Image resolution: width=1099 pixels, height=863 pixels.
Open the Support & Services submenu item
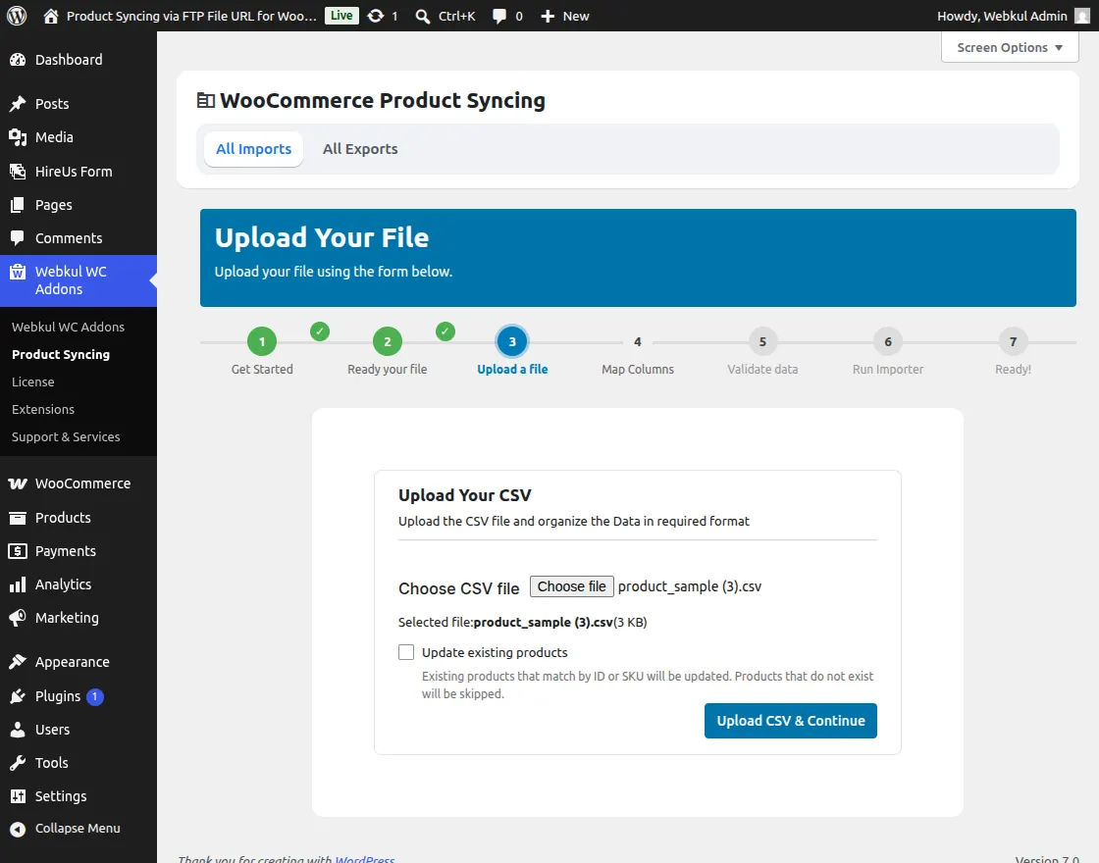66,437
